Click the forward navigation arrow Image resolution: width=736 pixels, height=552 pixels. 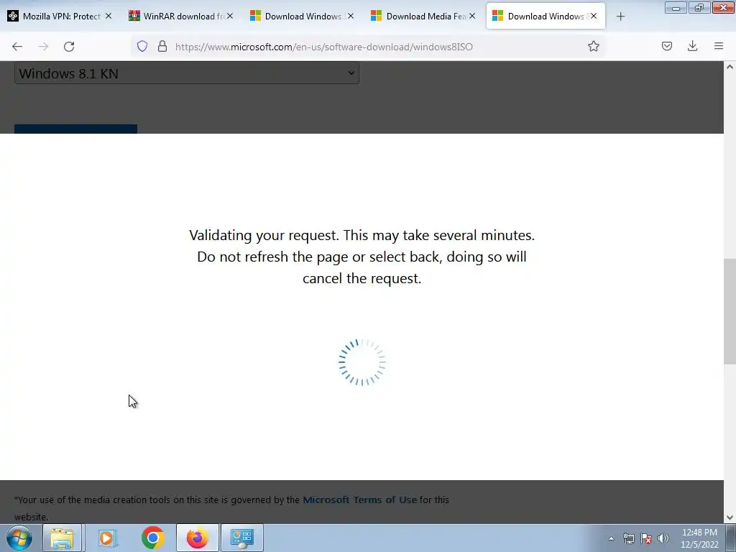(43, 47)
